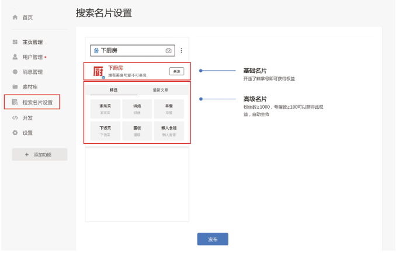Click the blue 发布 publish button
396x253 pixels.
tap(213, 239)
